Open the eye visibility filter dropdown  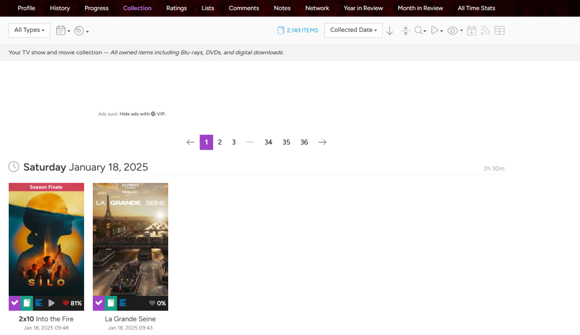coord(455,30)
